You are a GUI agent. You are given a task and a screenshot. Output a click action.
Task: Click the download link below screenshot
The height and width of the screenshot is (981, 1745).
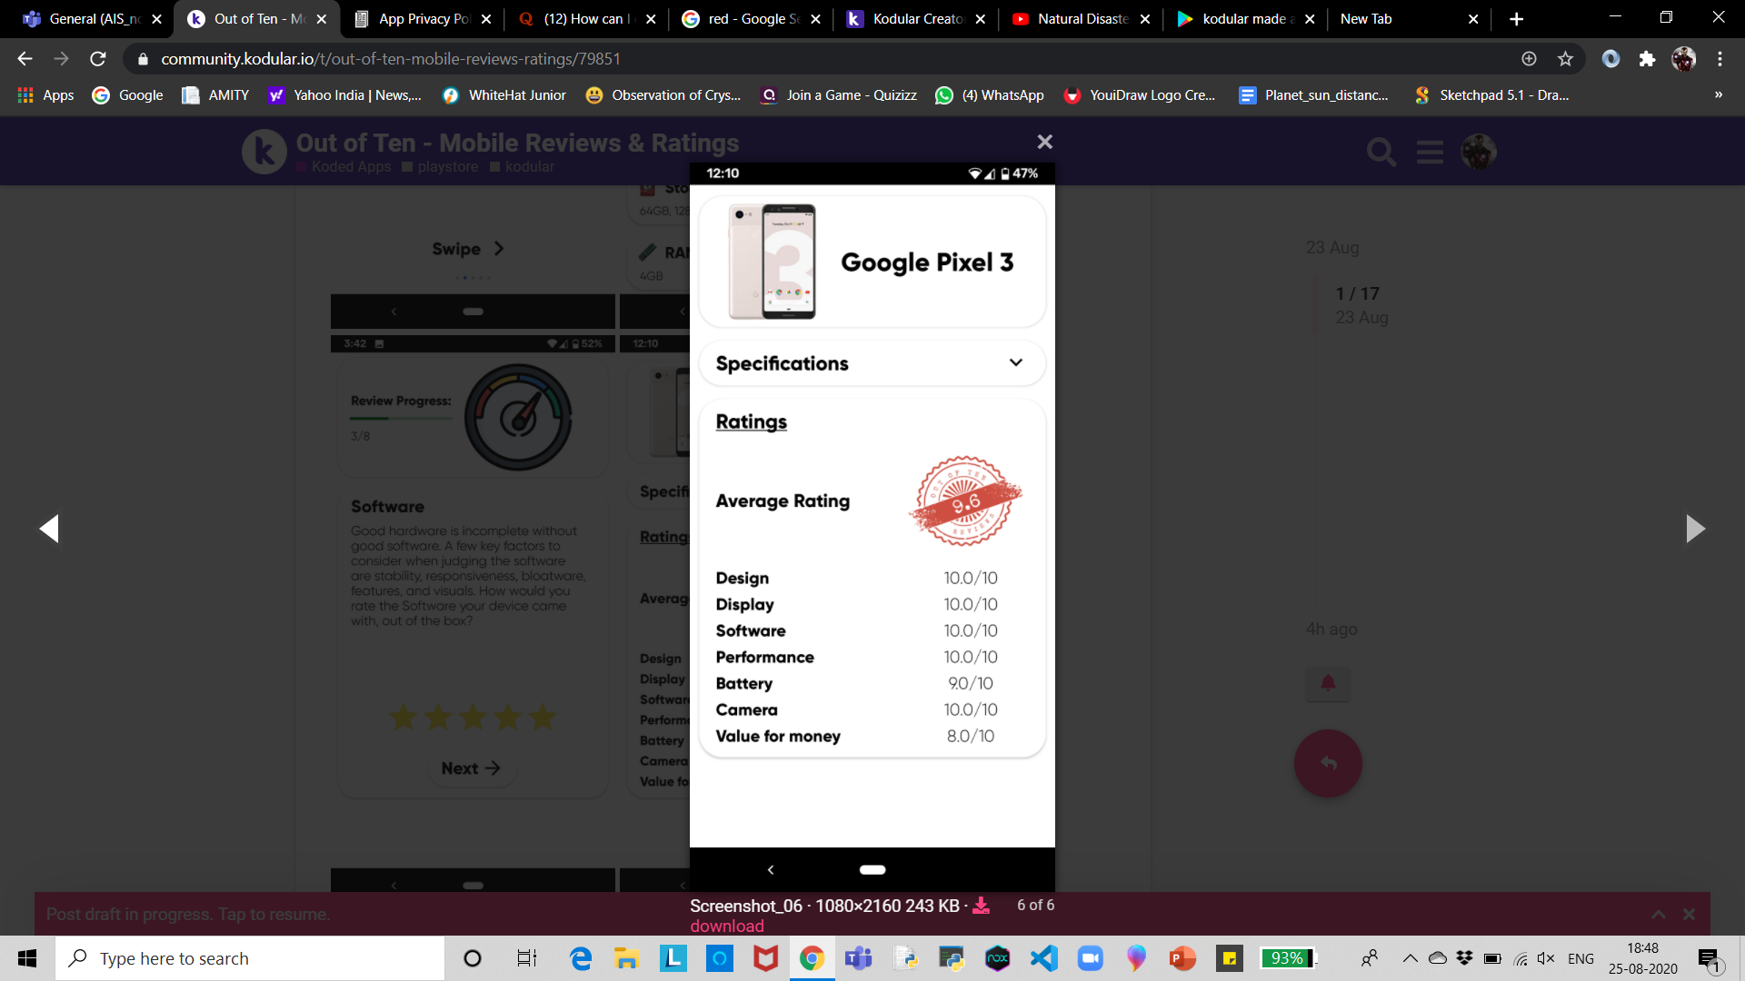tap(726, 926)
